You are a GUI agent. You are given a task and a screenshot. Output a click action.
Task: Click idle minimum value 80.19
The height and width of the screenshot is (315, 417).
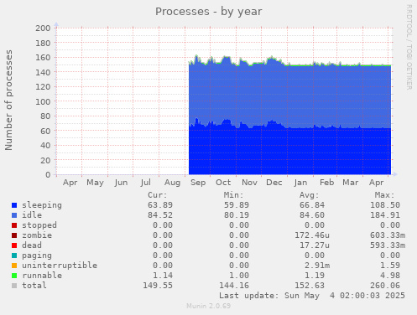pos(237,215)
